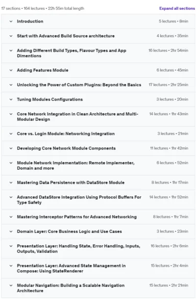Open Tuning Modules Configurations chevron
Image resolution: width=196 pixels, height=299 pixels.
[x=11, y=99]
